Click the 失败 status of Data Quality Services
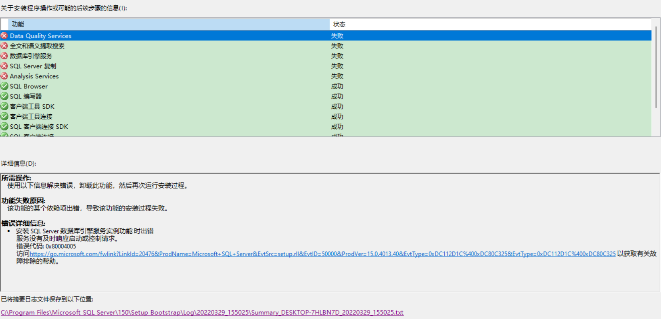 (x=337, y=36)
